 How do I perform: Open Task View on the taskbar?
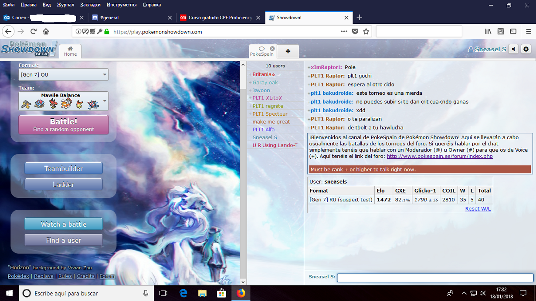coord(163,293)
